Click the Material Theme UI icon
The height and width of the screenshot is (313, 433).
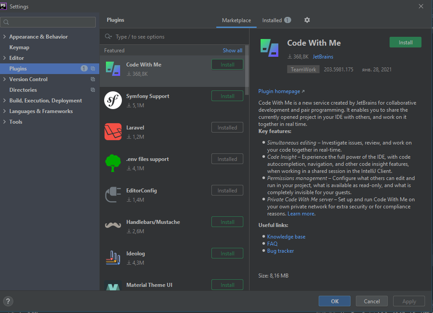113,286
